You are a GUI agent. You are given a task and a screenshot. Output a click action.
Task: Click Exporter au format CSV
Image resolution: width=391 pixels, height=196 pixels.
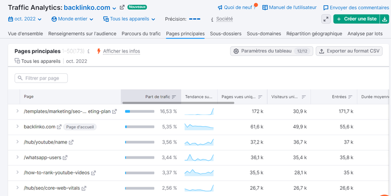(x=349, y=51)
